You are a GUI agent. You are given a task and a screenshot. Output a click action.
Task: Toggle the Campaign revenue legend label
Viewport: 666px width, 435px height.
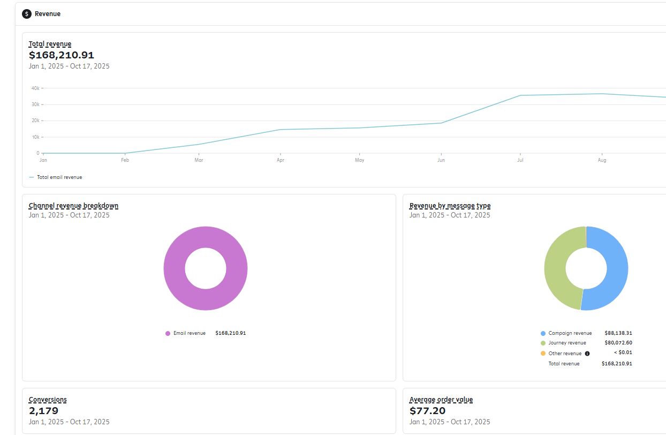click(570, 333)
